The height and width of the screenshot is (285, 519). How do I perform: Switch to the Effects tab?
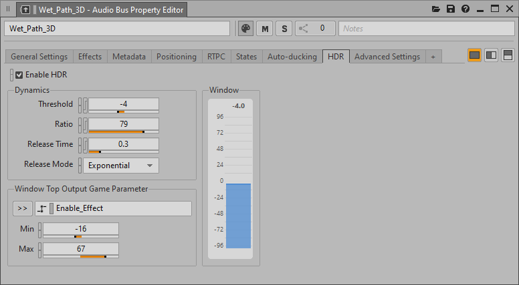[x=90, y=57]
